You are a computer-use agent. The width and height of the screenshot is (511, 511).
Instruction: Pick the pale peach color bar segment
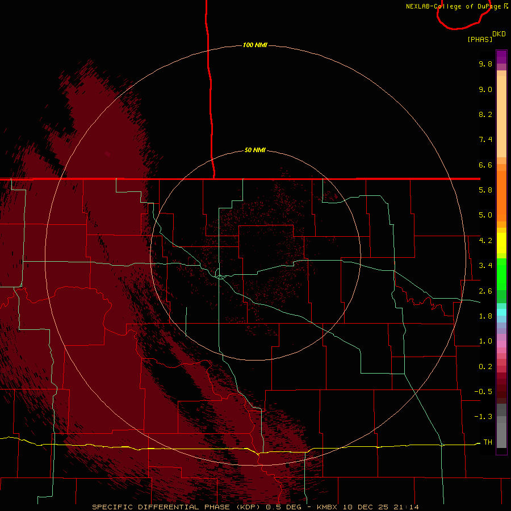click(501, 118)
